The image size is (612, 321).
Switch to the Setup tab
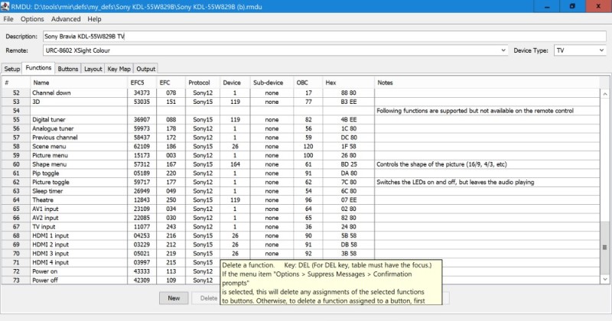click(x=11, y=69)
